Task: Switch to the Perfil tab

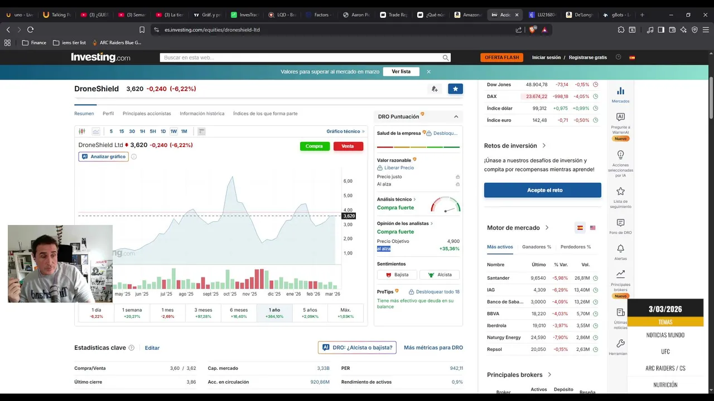Action: click(108, 114)
